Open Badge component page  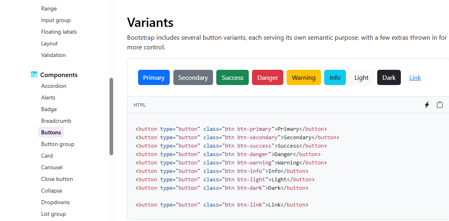[x=49, y=109]
